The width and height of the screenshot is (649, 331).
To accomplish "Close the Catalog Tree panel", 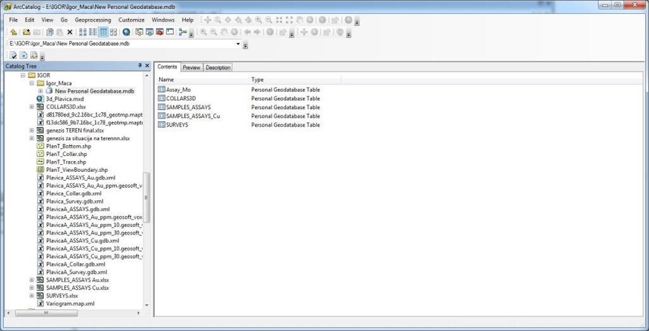I will (x=147, y=66).
